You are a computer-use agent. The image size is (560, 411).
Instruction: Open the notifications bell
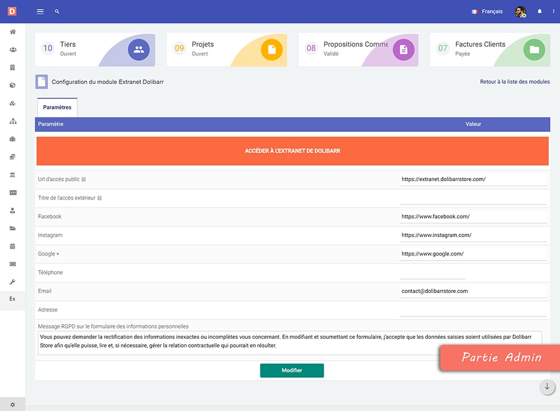coord(539,11)
